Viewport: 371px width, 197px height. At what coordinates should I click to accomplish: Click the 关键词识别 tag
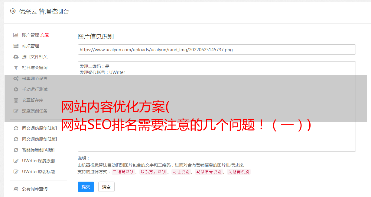point(239,172)
